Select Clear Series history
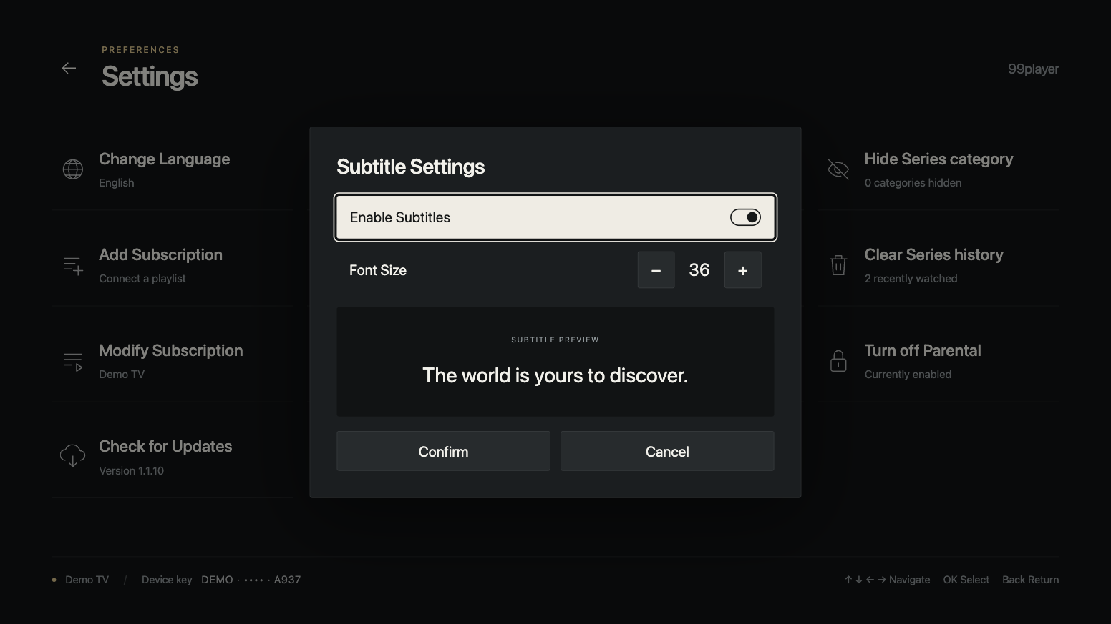The height and width of the screenshot is (624, 1111). coord(939,265)
